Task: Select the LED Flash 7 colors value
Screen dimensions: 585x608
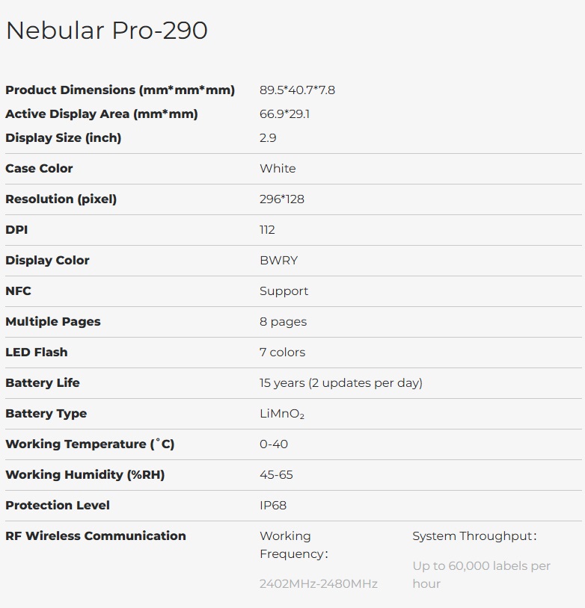Action: (282, 353)
